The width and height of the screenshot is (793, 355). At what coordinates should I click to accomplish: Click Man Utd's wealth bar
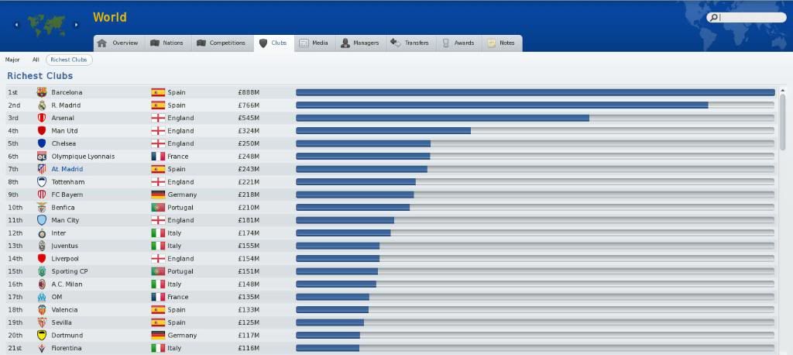(x=383, y=131)
